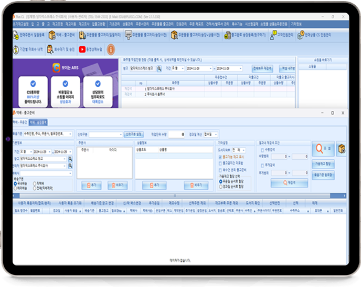Open the 주문 리포트 menu

[x=196, y=24]
